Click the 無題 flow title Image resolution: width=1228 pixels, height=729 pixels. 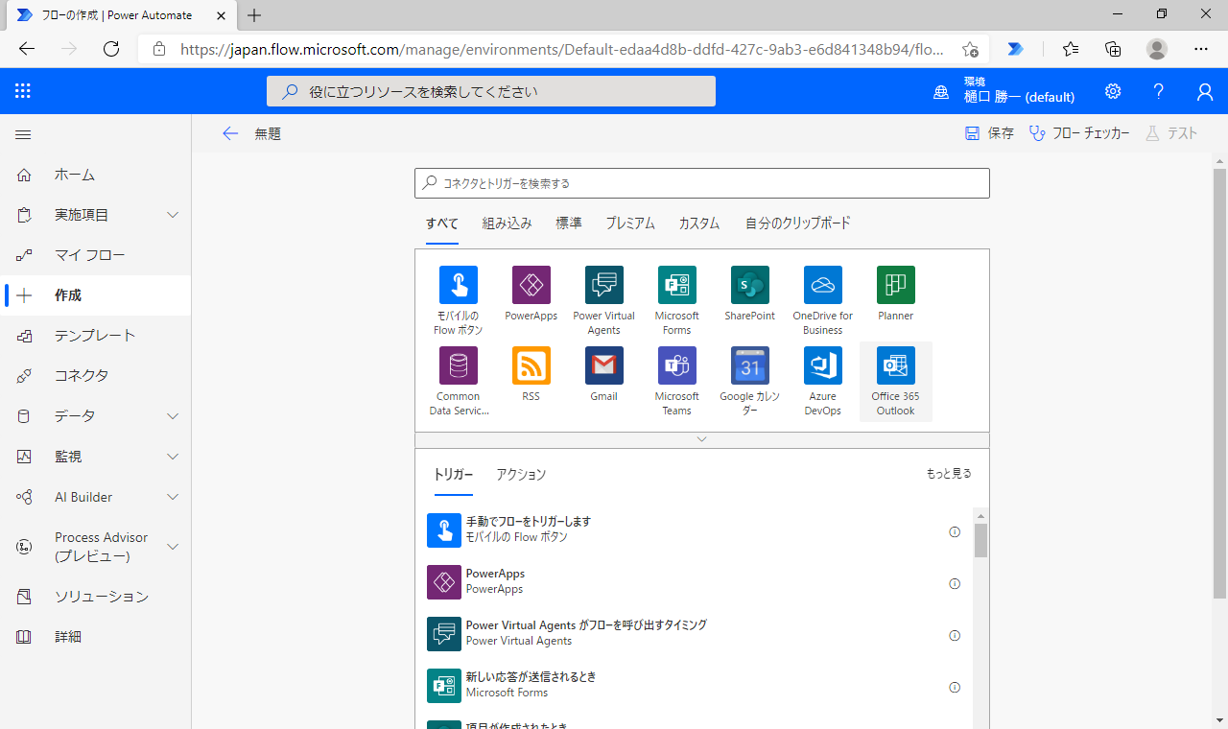coord(268,134)
